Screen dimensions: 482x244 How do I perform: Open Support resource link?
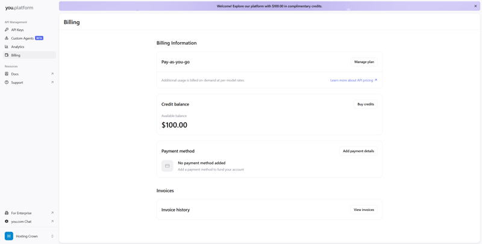click(x=30, y=83)
